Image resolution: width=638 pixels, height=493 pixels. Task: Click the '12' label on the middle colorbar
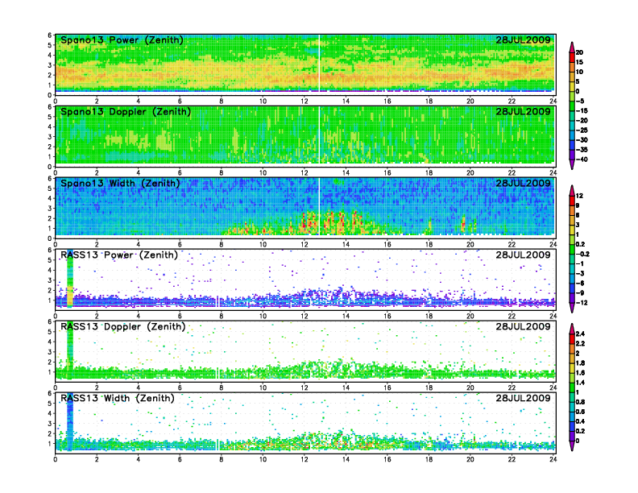click(x=579, y=196)
